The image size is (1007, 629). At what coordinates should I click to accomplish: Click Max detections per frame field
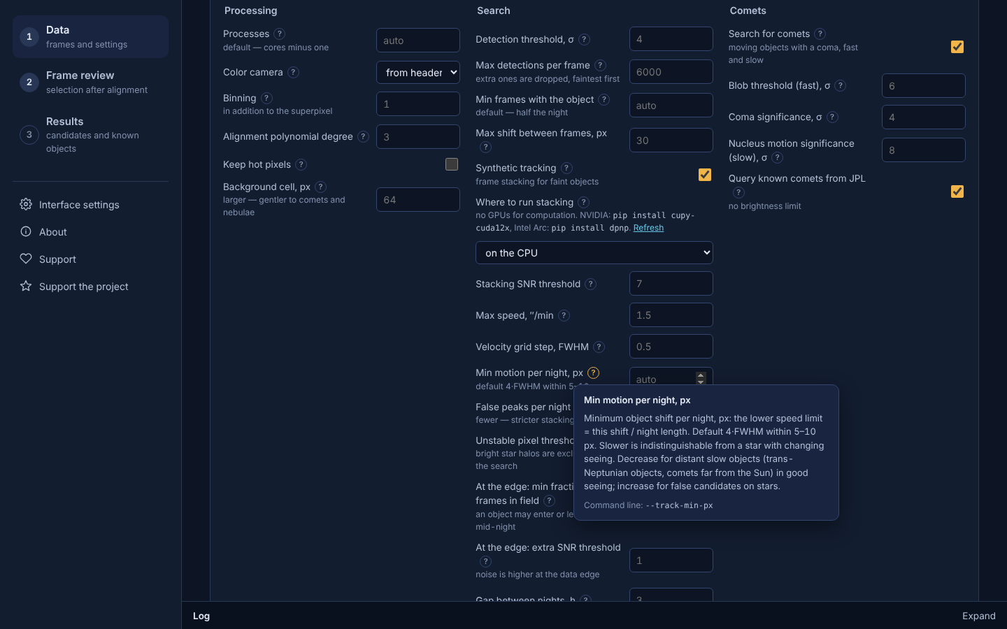[671, 71]
